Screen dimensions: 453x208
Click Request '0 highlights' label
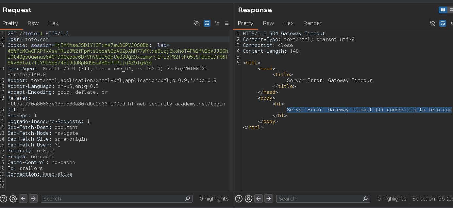tap(214, 199)
